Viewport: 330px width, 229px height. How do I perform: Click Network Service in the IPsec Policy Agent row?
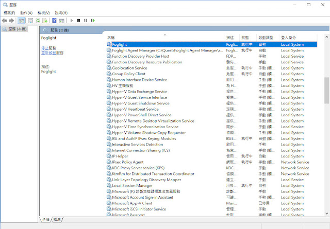point(295,162)
